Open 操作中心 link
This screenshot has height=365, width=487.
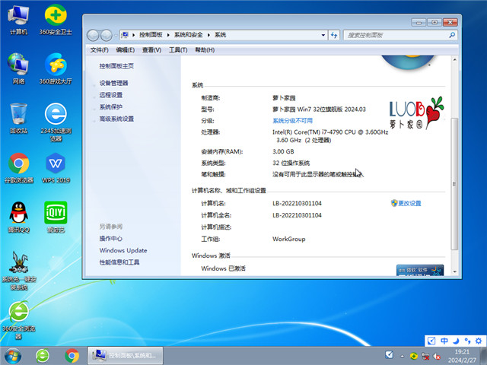[x=111, y=238]
